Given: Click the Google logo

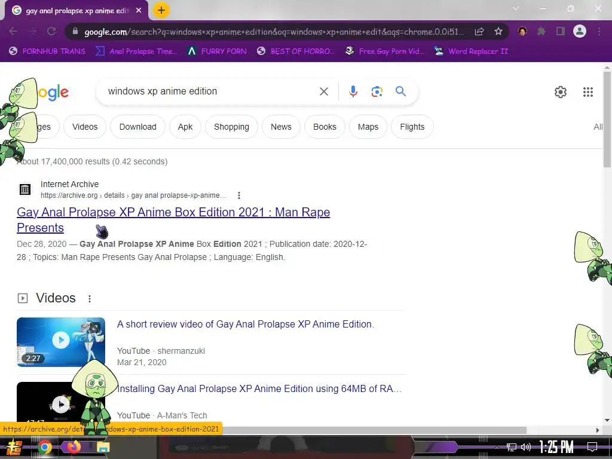Looking at the screenshot, I should 53,93.
